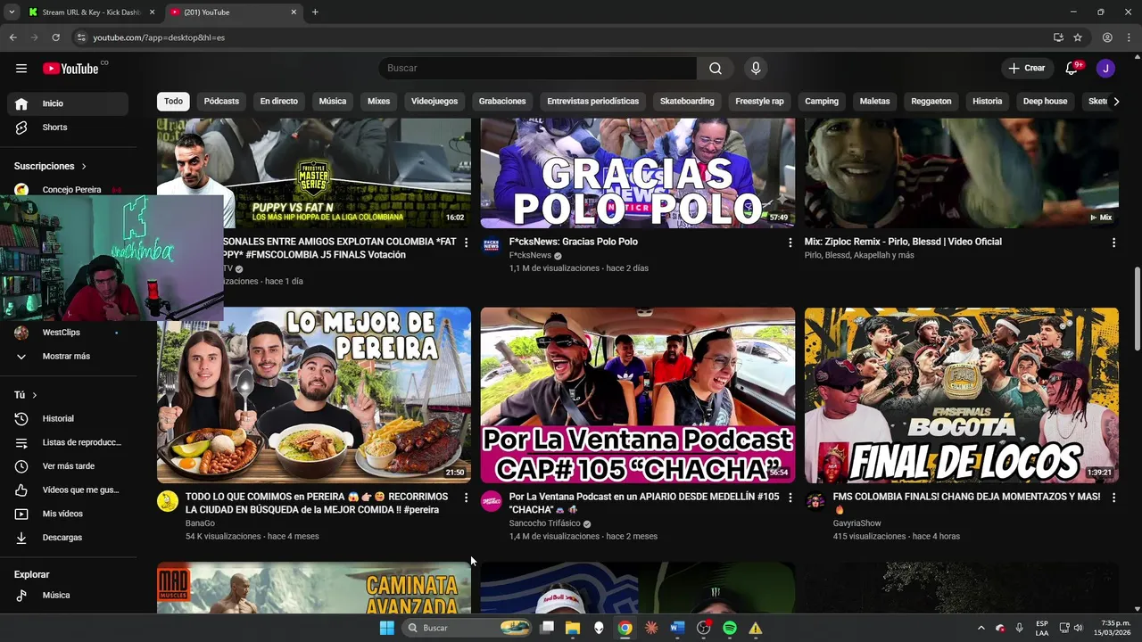Select the Reggaeton filter chip
Image resolution: width=1142 pixels, height=642 pixels.
click(x=931, y=102)
